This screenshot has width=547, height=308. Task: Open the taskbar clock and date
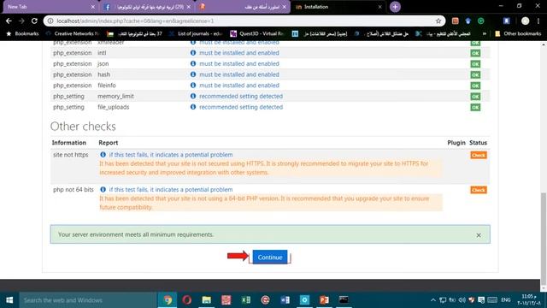(x=529, y=300)
